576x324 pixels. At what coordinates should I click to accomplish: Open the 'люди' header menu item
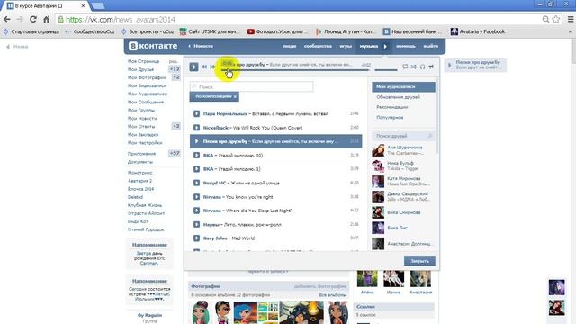pyautogui.click(x=290, y=46)
